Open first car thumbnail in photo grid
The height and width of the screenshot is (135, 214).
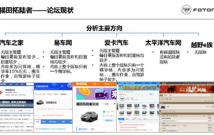pos(122,106)
